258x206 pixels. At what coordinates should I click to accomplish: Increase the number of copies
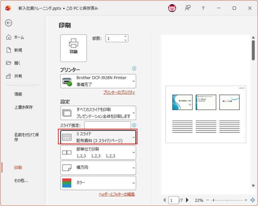[x=125, y=37]
